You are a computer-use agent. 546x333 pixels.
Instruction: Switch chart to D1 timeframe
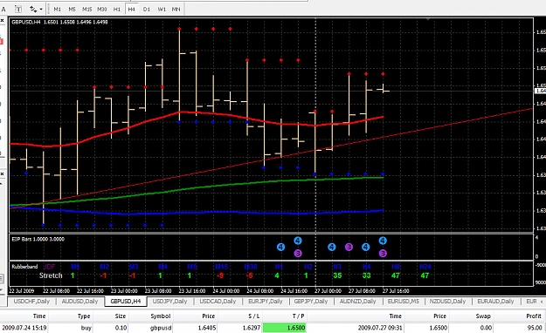click(x=147, y=10)
